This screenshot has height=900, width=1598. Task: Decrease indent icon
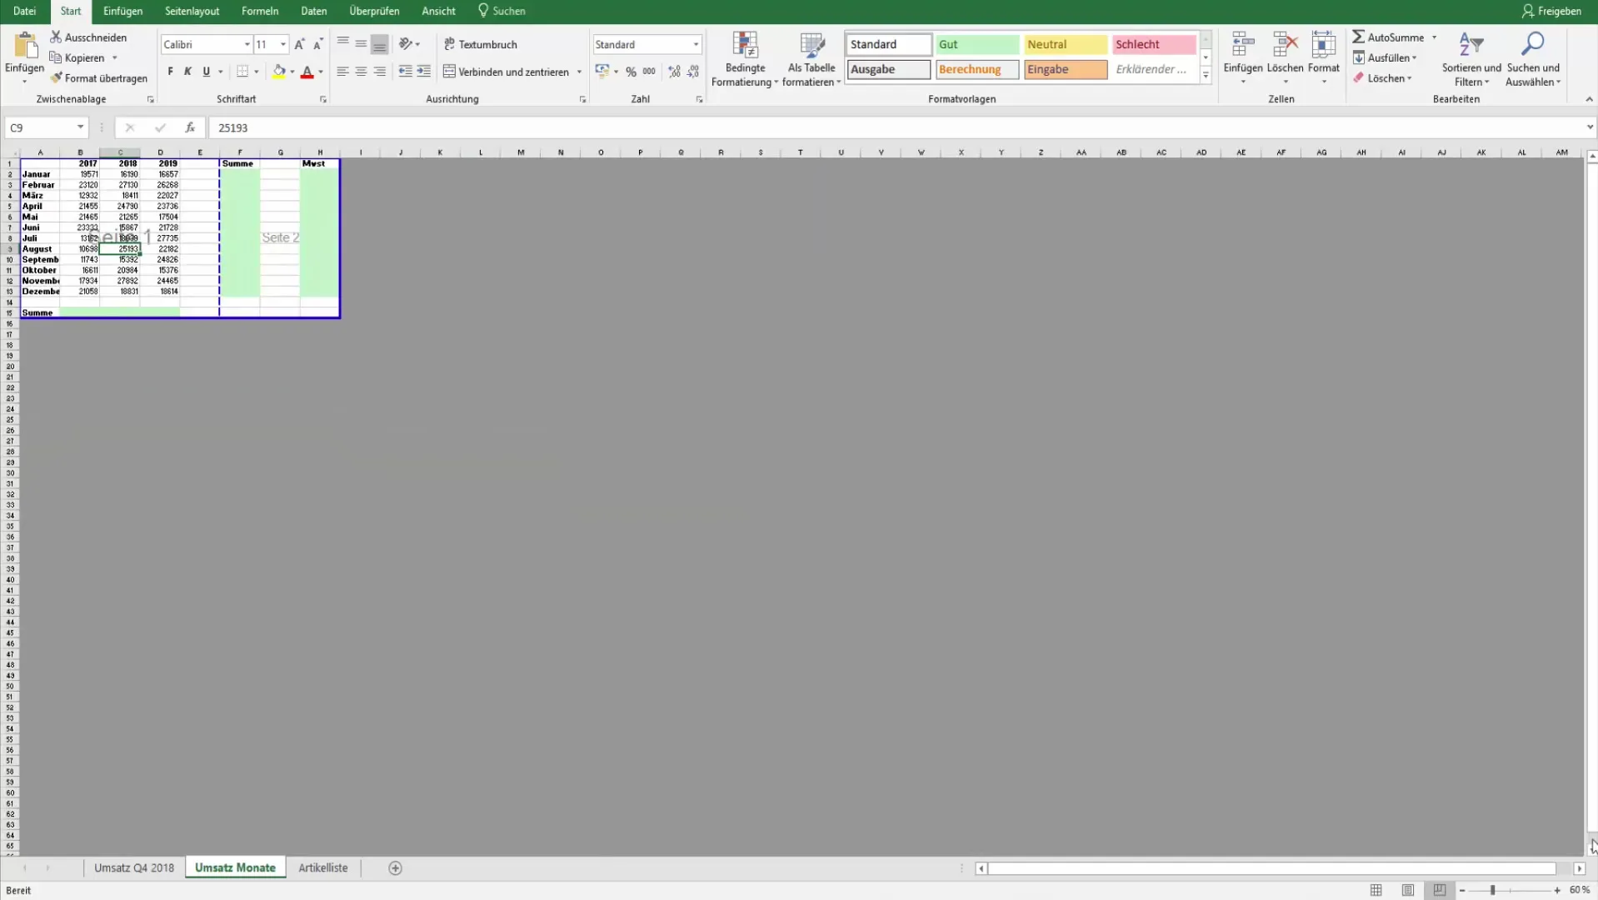405,72
